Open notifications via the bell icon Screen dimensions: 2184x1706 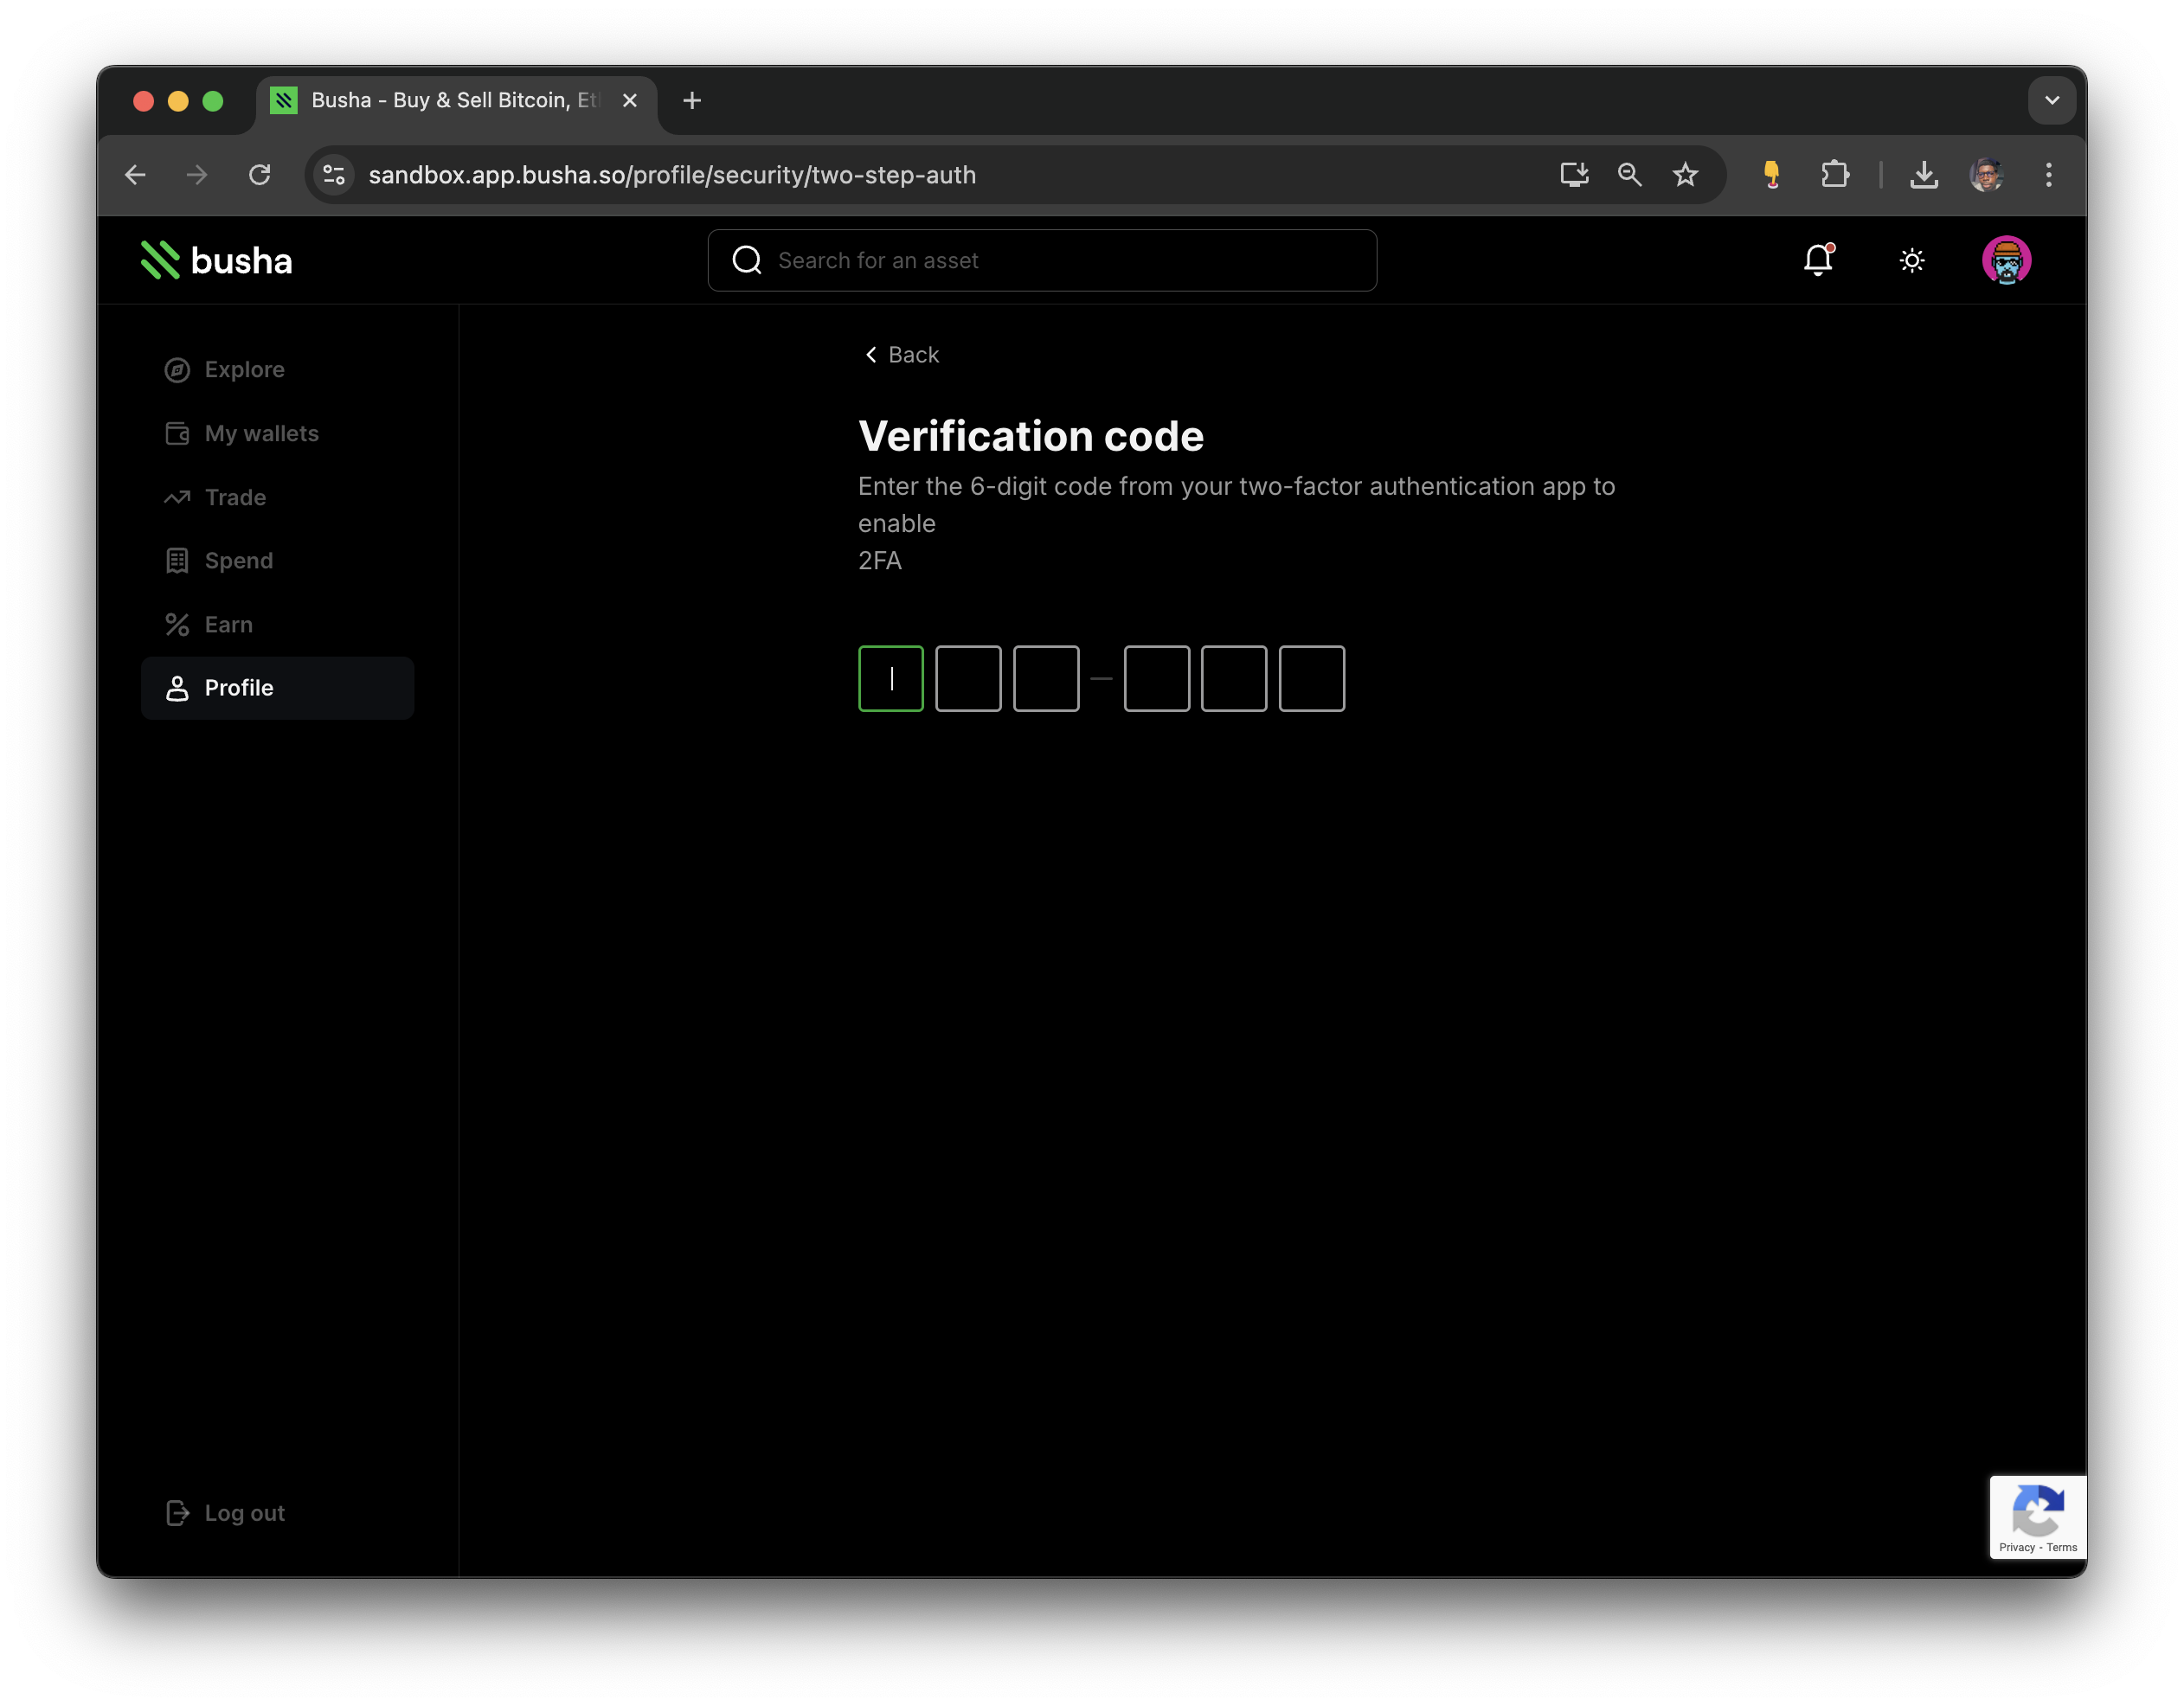tap(1818, 260)
